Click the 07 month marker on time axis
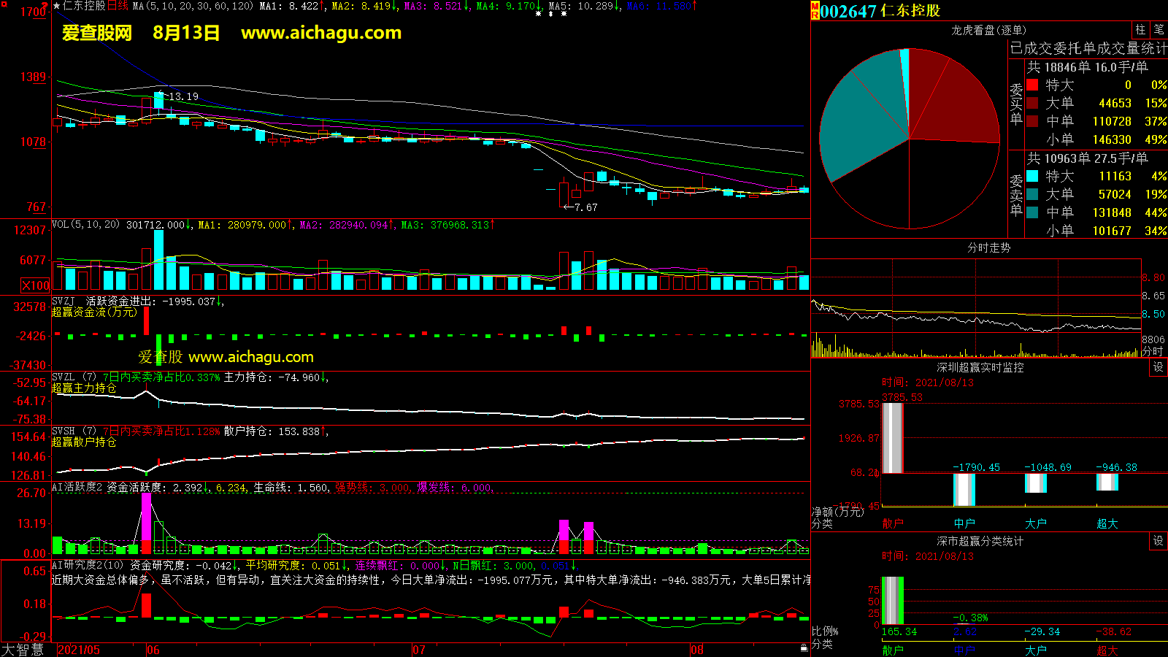The width and height of the screenshot is (1168, 657). click(419, 650)
